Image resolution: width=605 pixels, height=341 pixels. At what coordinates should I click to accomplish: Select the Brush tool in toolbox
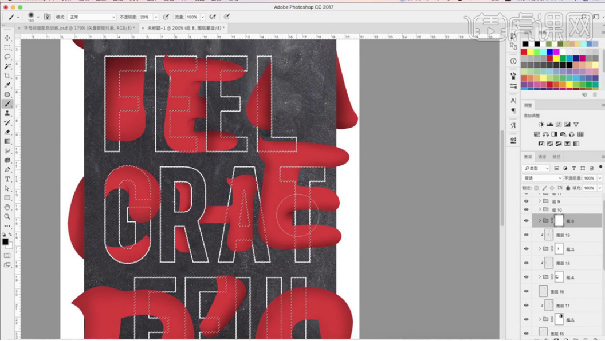(7, 104)
